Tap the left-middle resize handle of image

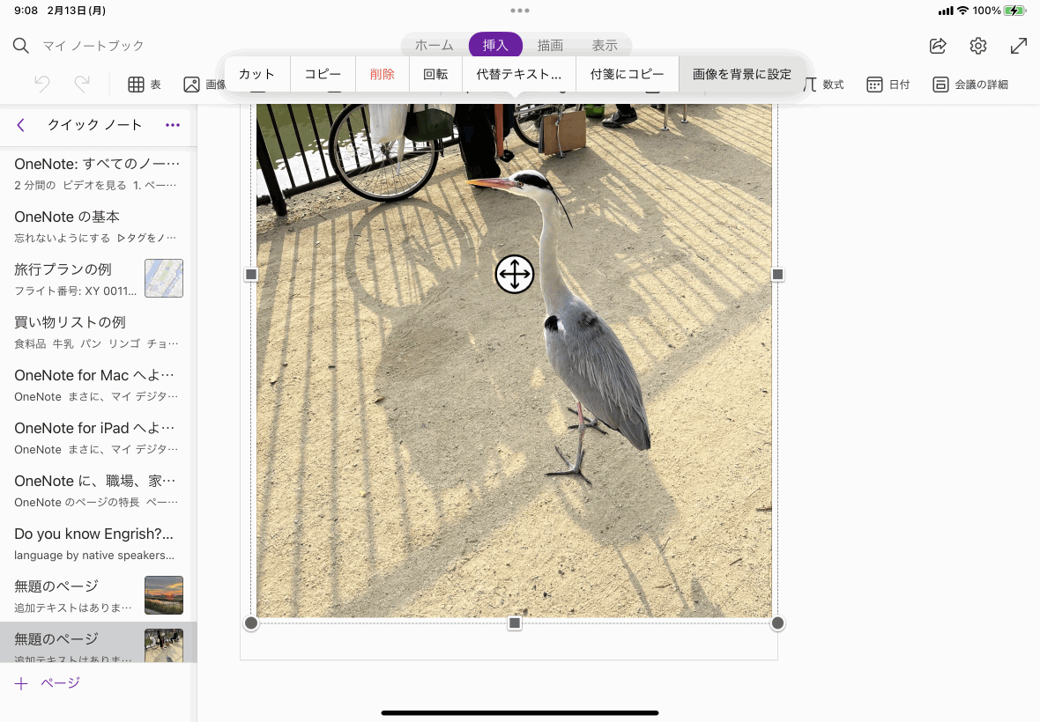[250, 274]
